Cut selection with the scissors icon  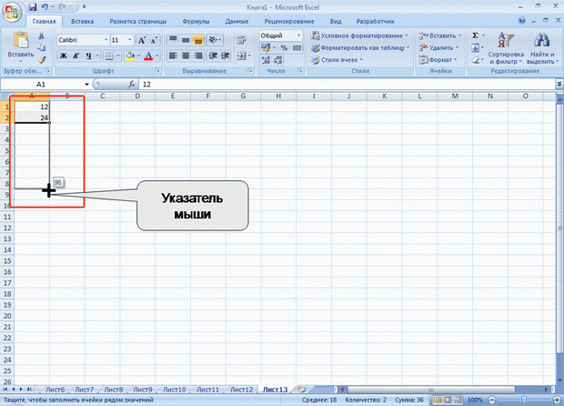(x=41, y=36)
